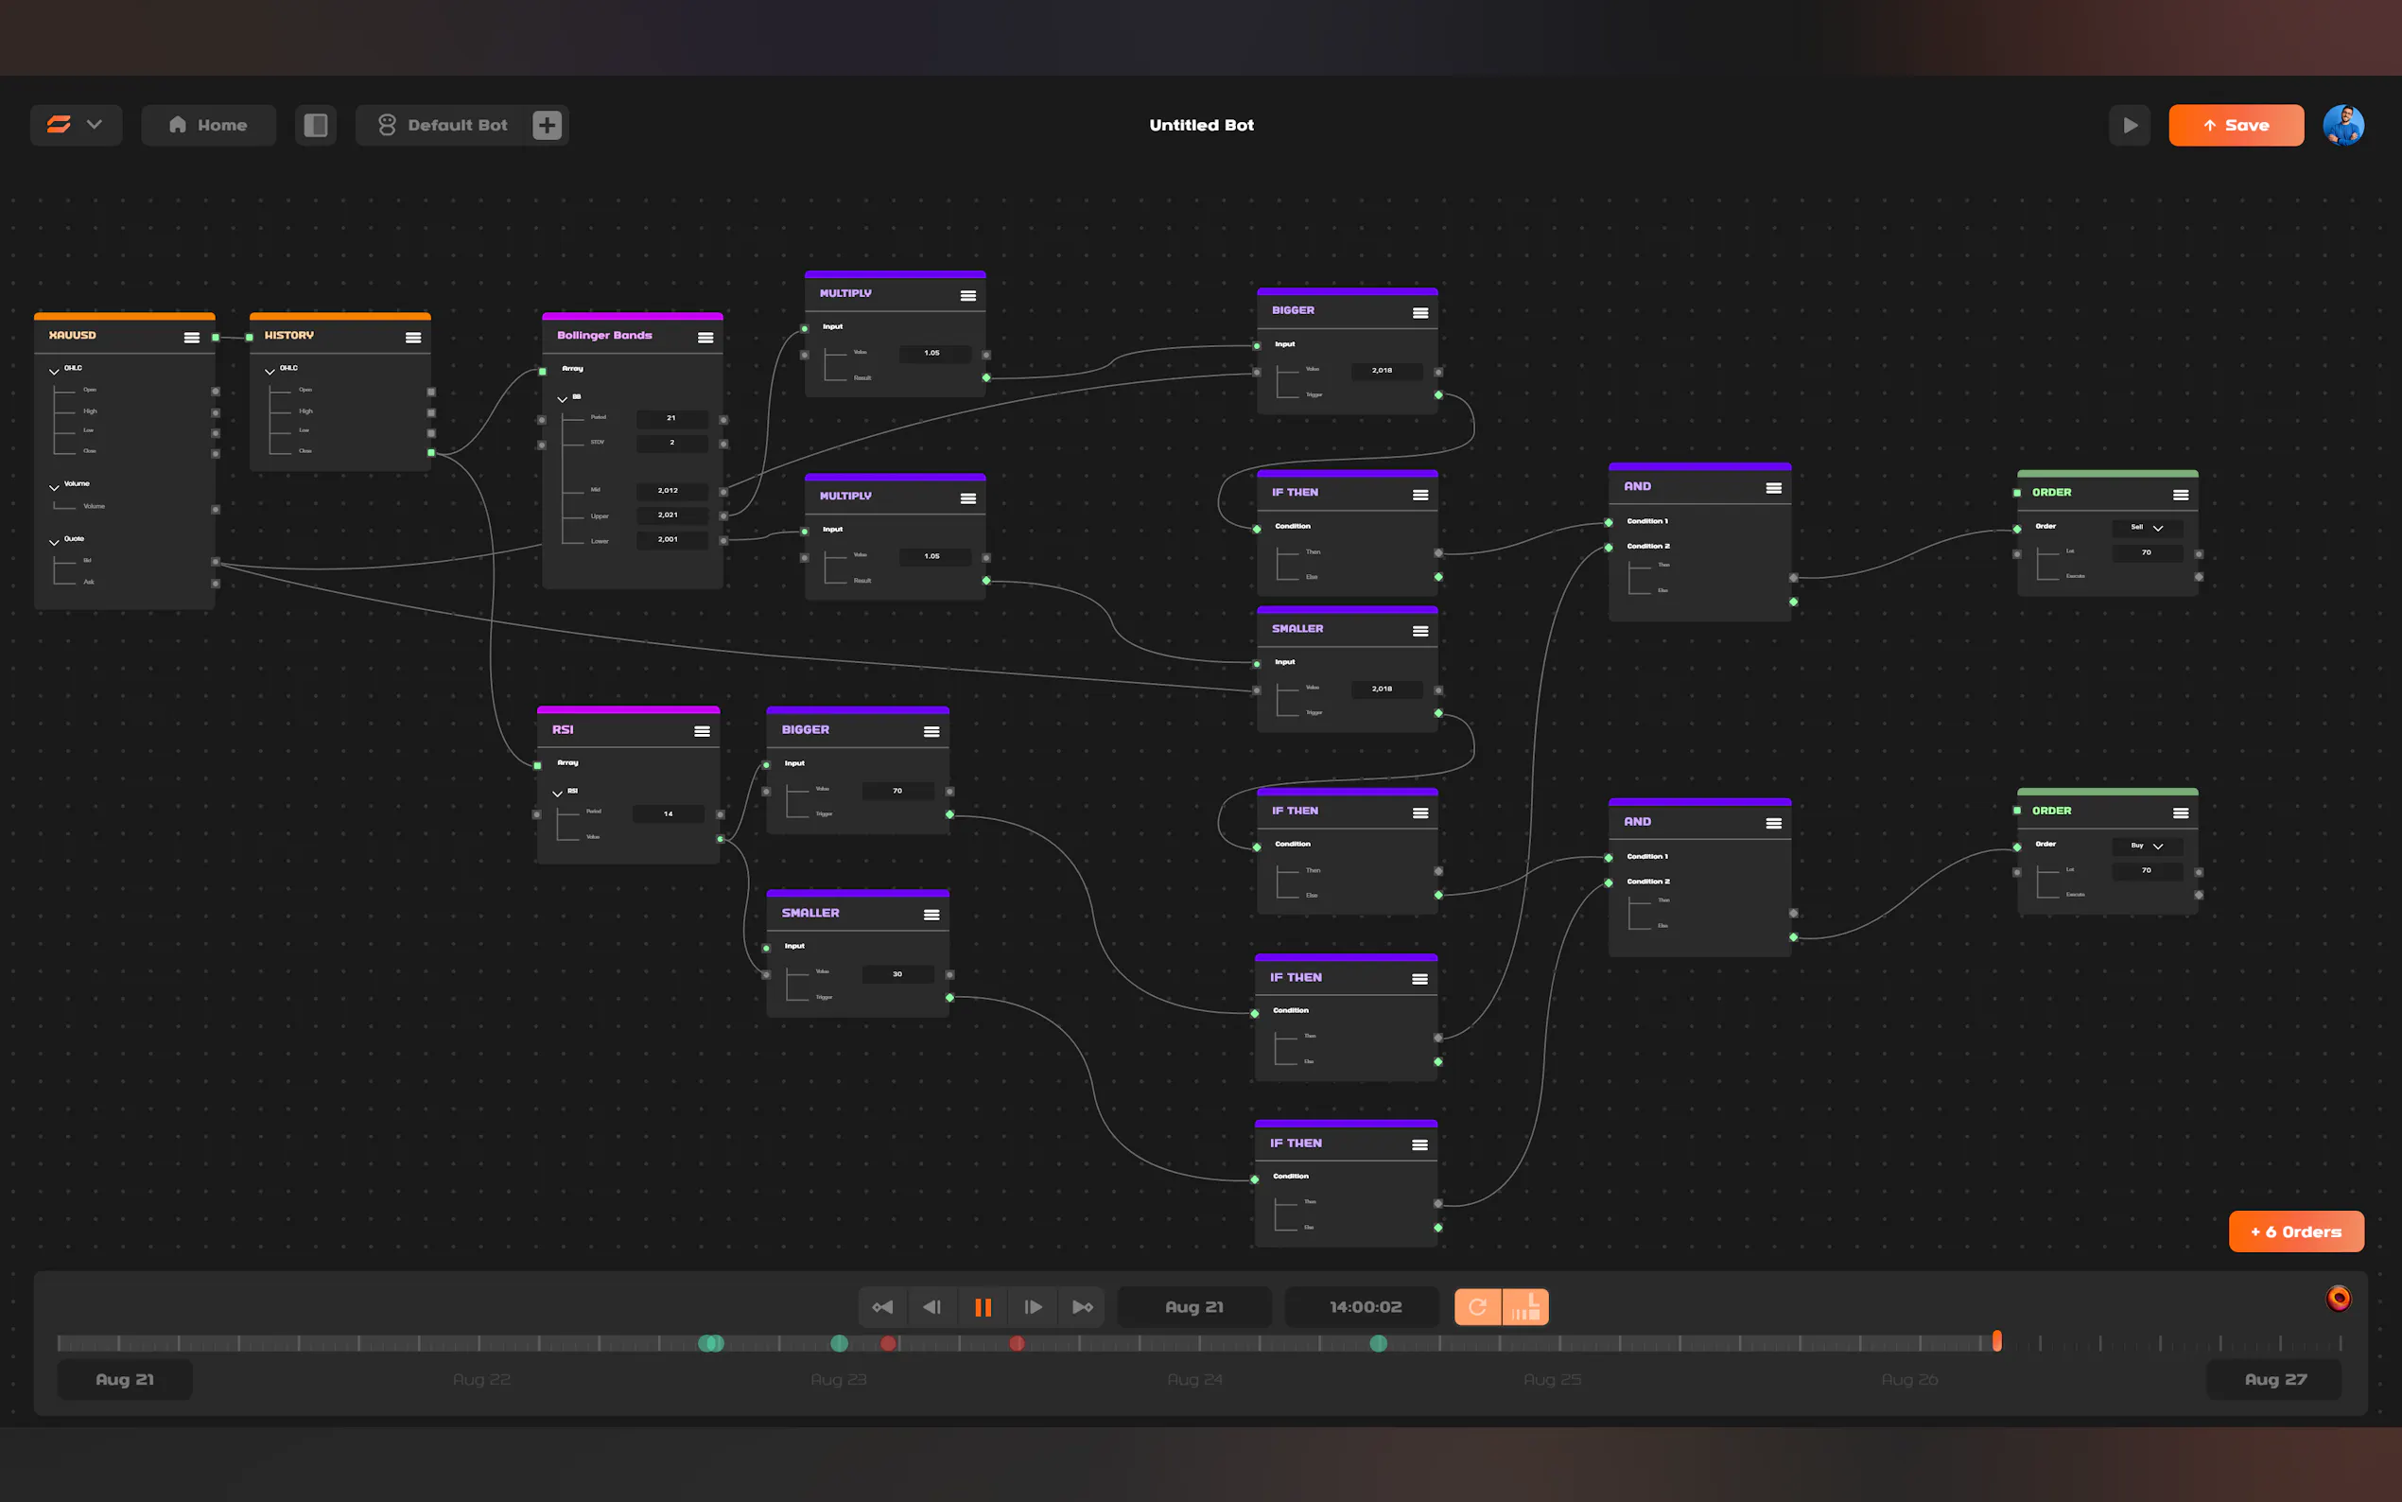Toggle green connector on Sell ORDER node header
The height and width of the screenshot is (1502, 2402).
(x=2017, y=493)
